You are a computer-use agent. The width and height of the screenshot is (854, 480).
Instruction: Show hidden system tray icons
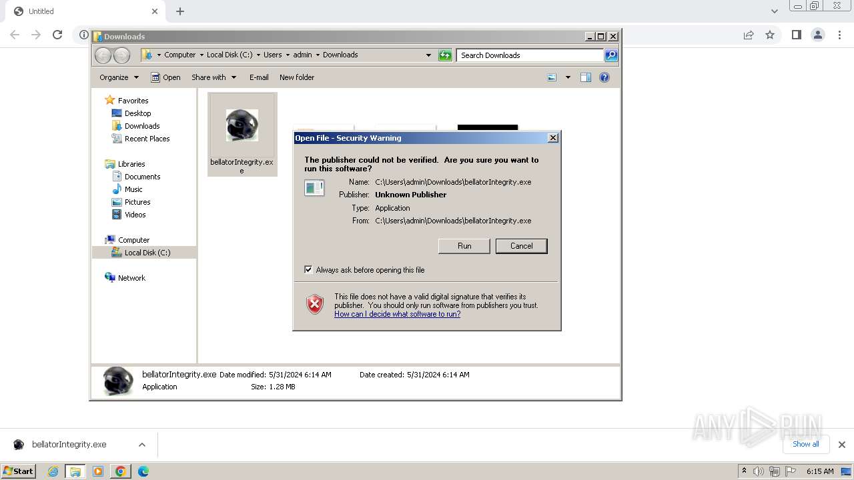click(x=744, y=471)
